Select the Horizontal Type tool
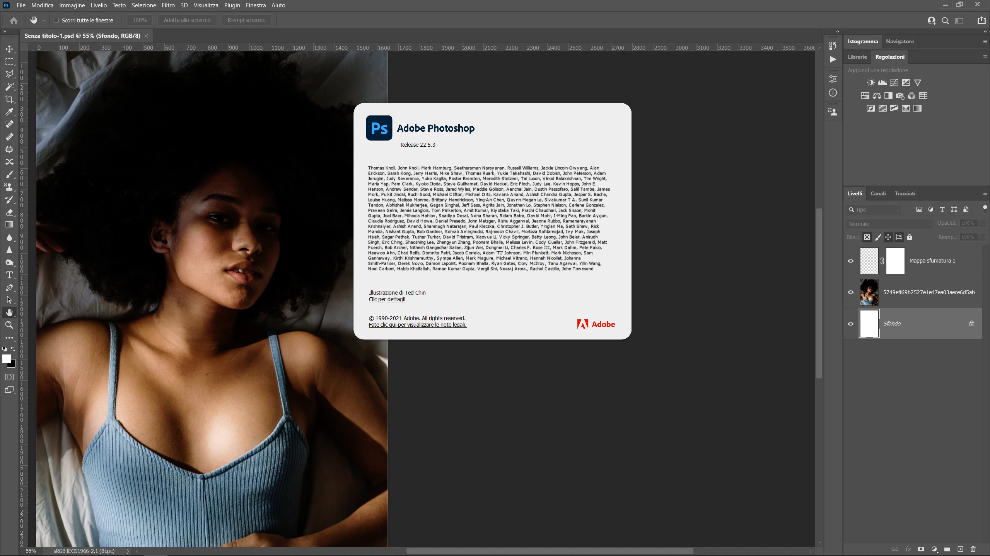Image resolution: width=990 pixels, height=556 pixels. coord(9,275)
